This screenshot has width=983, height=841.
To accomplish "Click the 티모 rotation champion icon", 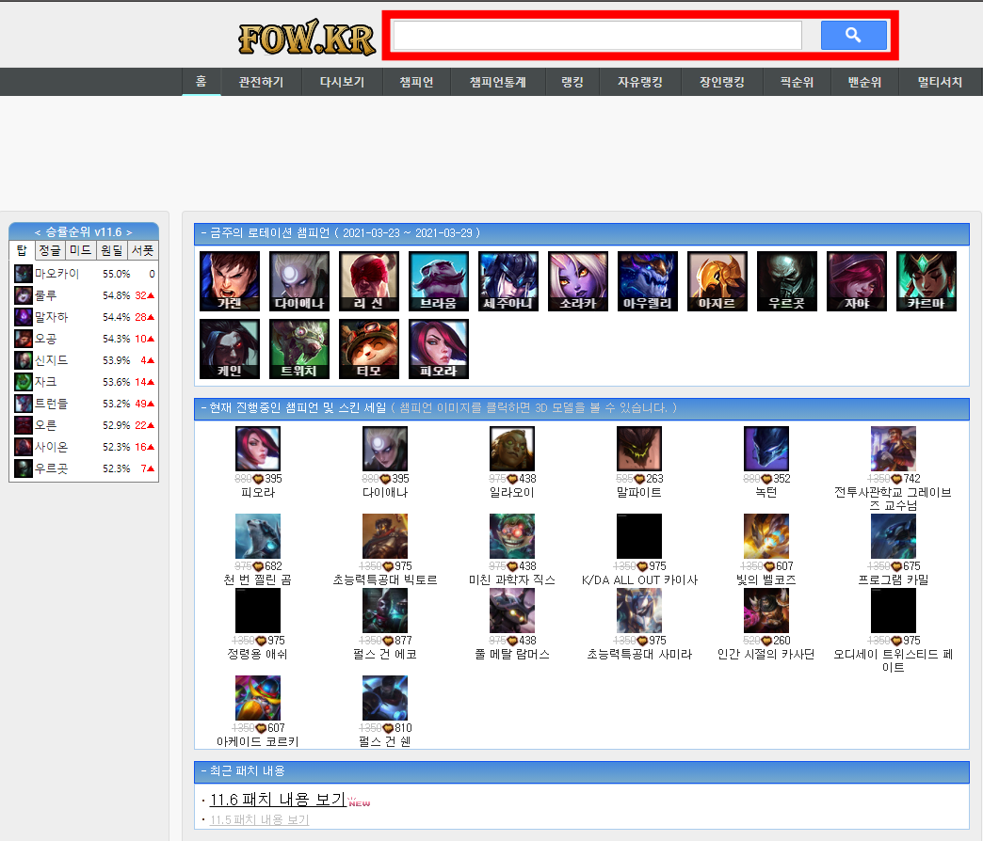I will [x=369, y=349].
